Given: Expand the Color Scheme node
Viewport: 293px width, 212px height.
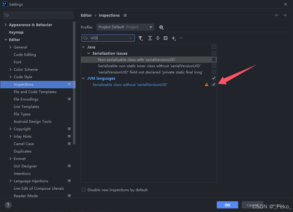Looking at the screenshot, I should point(10,69).
